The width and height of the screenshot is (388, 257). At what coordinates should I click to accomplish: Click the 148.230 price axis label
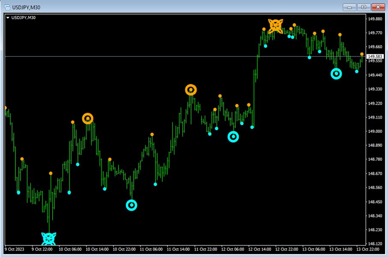[375, 230]
